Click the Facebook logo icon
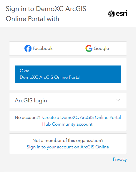The image size is (136, 172). (x=28, y=48)
